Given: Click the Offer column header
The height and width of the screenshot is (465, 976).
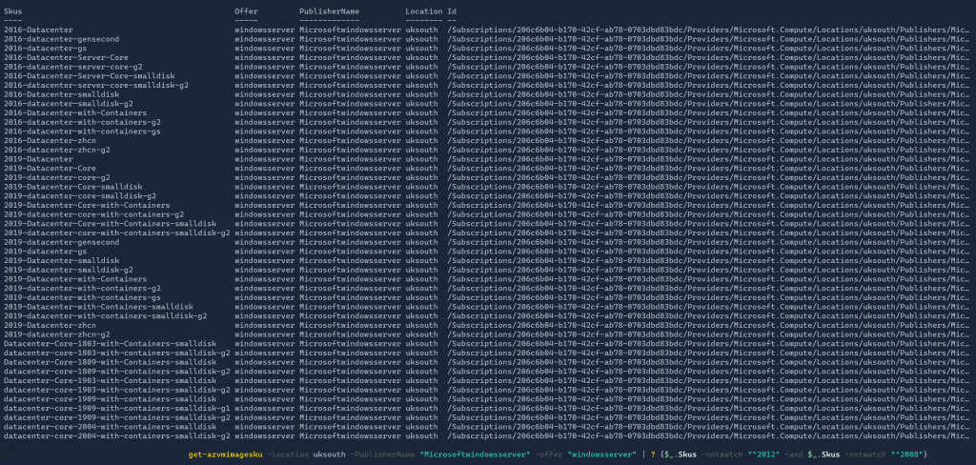Looking at the screenshot, I should (245, 10).
